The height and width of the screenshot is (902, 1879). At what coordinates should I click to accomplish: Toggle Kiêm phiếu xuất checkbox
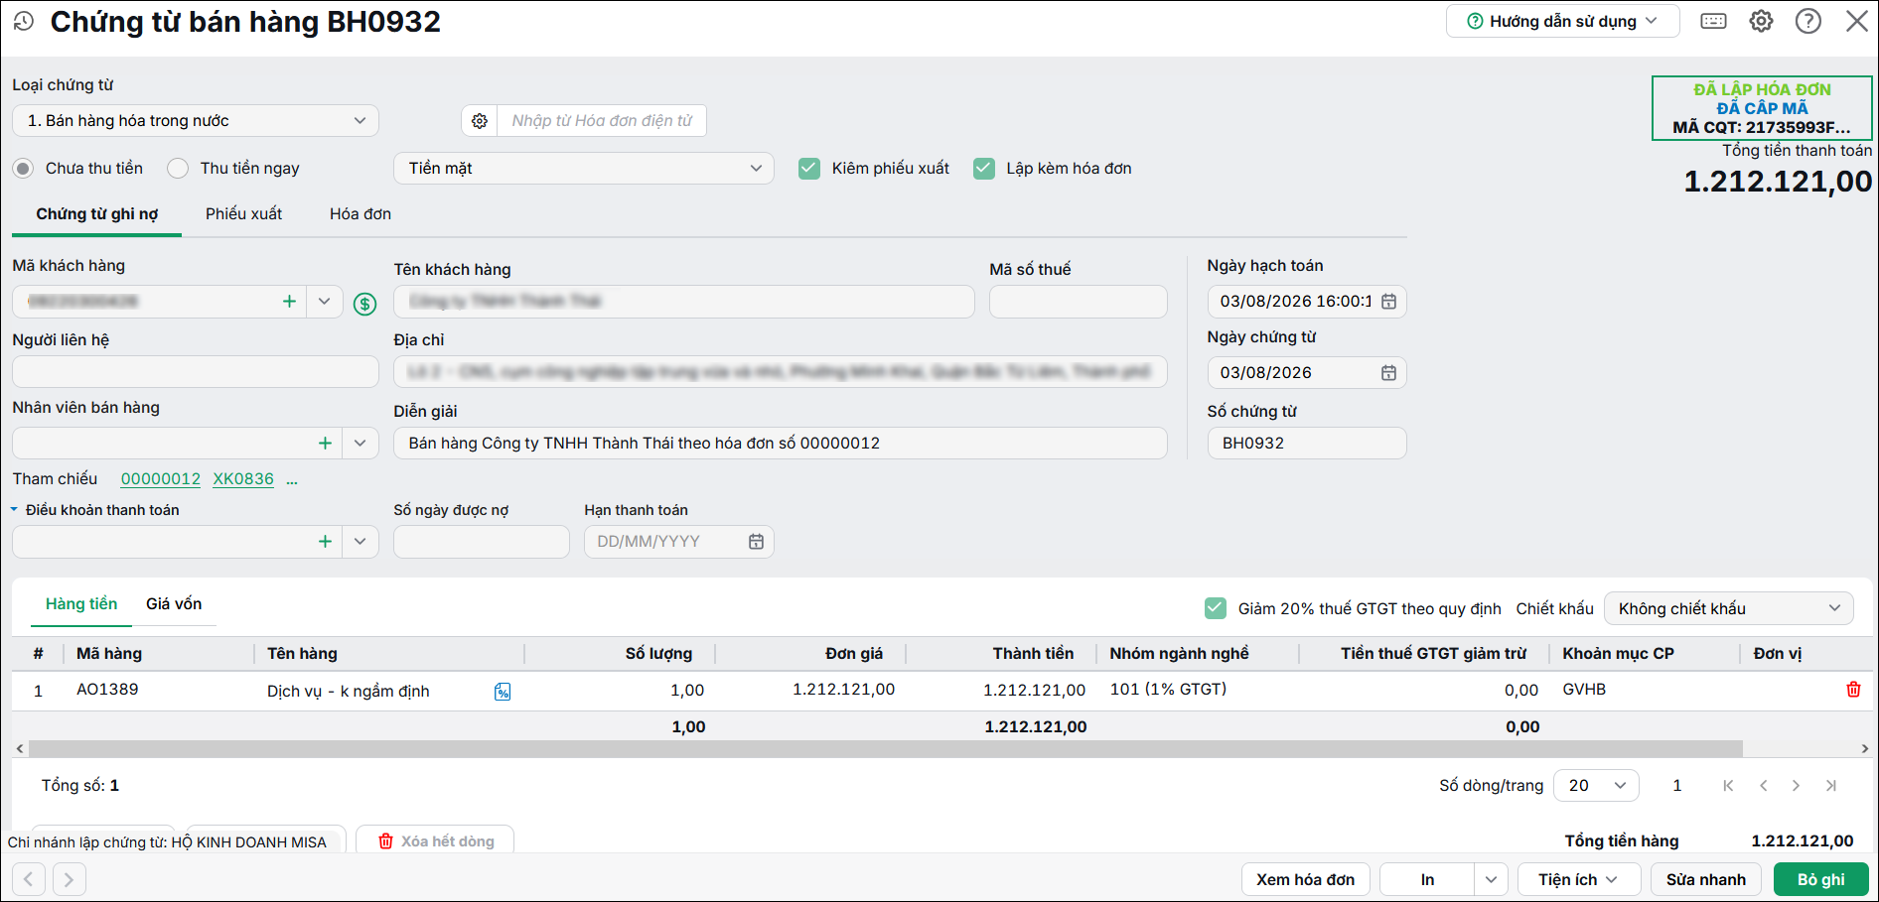coord(809,169)
